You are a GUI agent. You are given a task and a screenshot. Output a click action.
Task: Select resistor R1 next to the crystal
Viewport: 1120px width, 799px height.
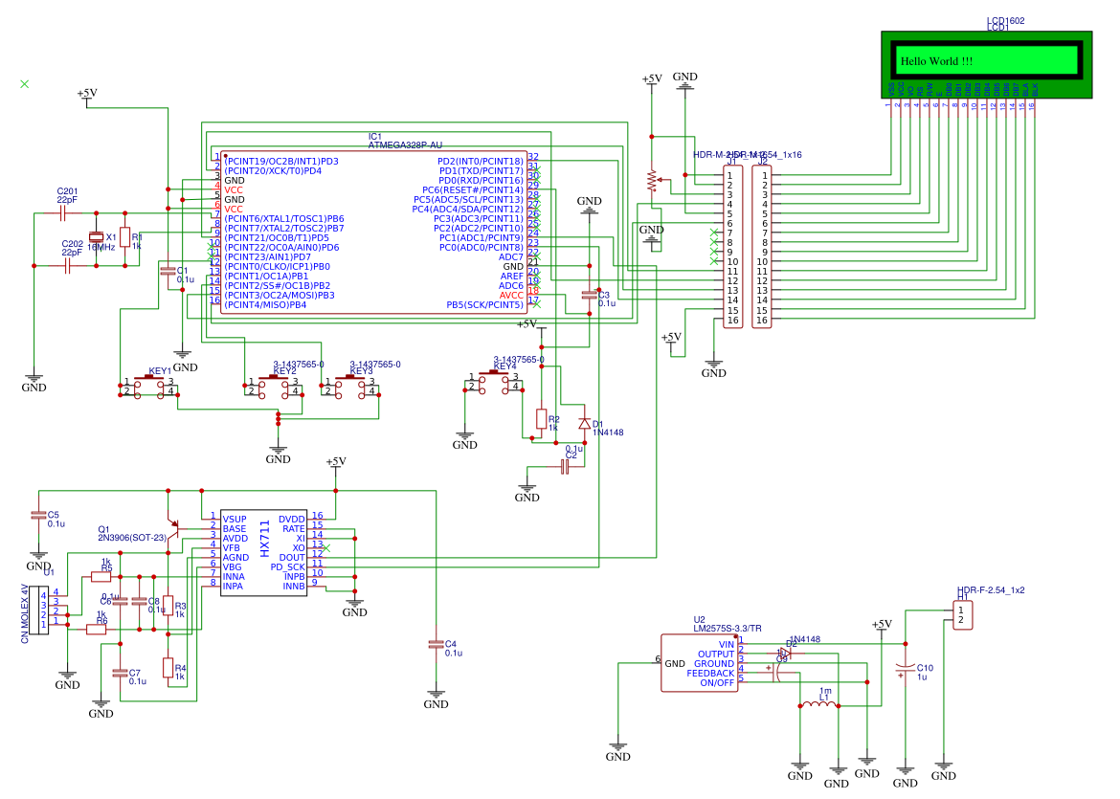[x=125, y=237]
